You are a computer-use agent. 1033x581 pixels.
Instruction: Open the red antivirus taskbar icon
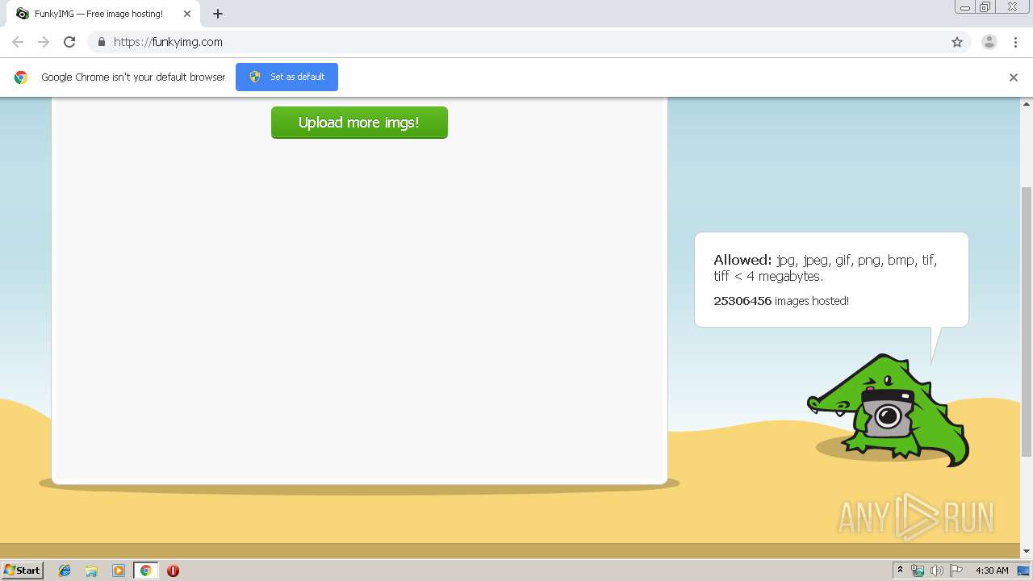click(173, 571)
